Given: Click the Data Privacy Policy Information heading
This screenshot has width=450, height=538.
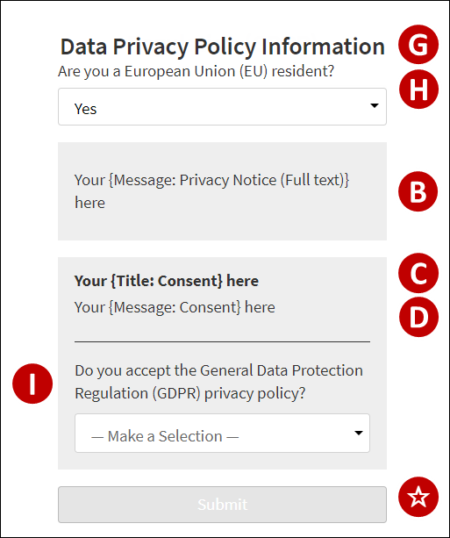Looking at the screenshot, I should point(222,47).
